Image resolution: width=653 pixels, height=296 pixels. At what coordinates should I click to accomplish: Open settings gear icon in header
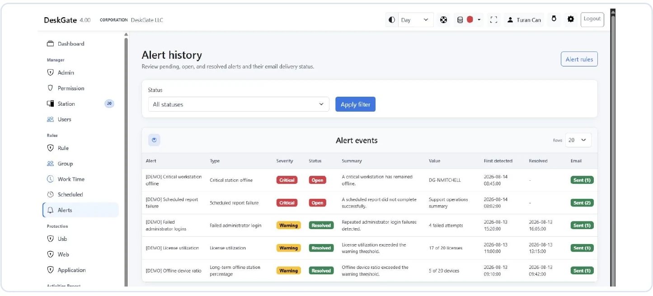(x=571, y=19)
